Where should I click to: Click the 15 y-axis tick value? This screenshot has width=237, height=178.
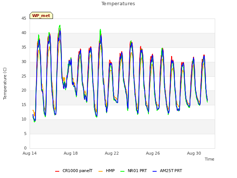[24, 105]
